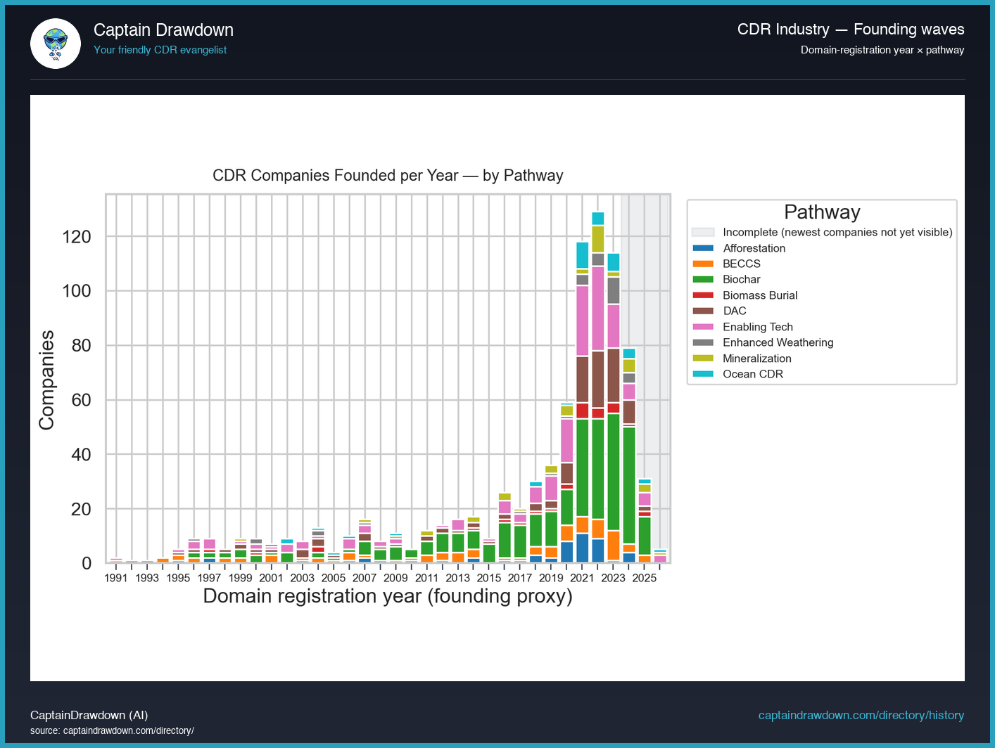Click the source captaindrawdown.com/directory/ text

pyautogui.click(x=112, y=730)
